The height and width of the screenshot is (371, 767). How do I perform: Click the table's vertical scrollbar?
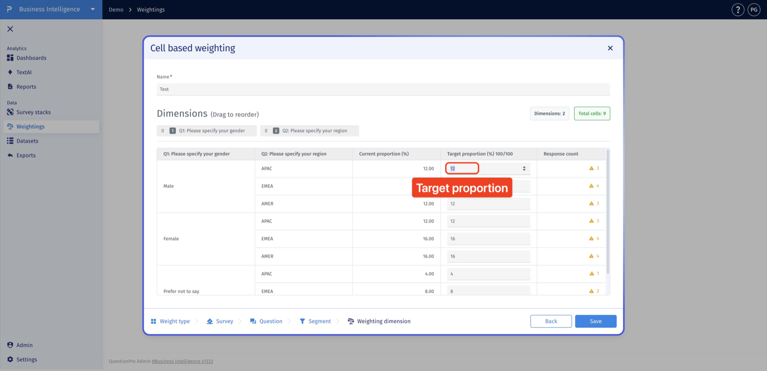click(608, 211)
